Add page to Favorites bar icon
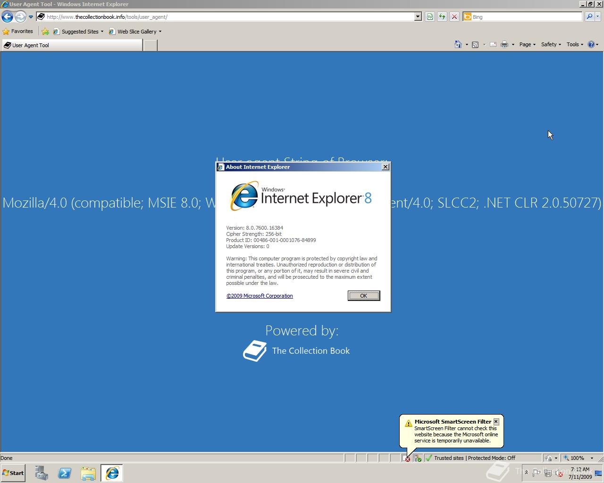This screenshot has width=604, height=483. pos(45,32)
